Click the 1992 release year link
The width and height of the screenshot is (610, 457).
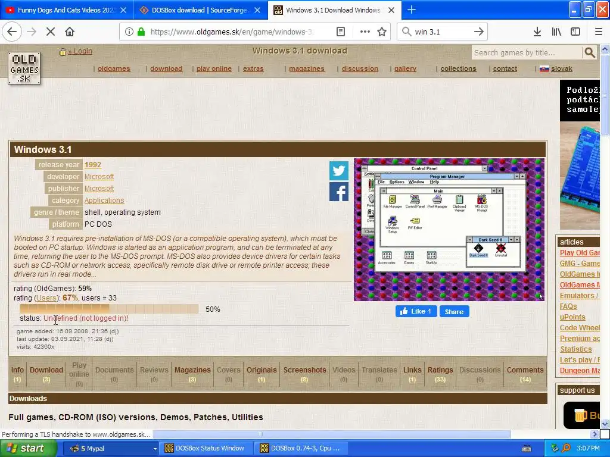[x=92, y=165]
